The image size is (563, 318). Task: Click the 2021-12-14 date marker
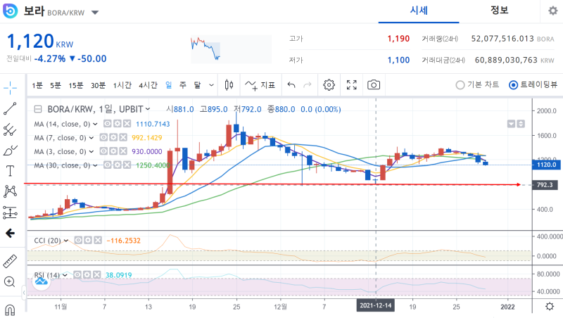tap(376, 305)
